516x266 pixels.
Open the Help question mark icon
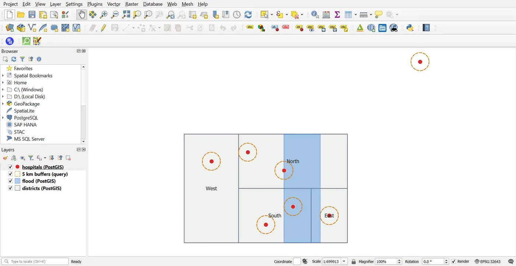coord(426,28)
